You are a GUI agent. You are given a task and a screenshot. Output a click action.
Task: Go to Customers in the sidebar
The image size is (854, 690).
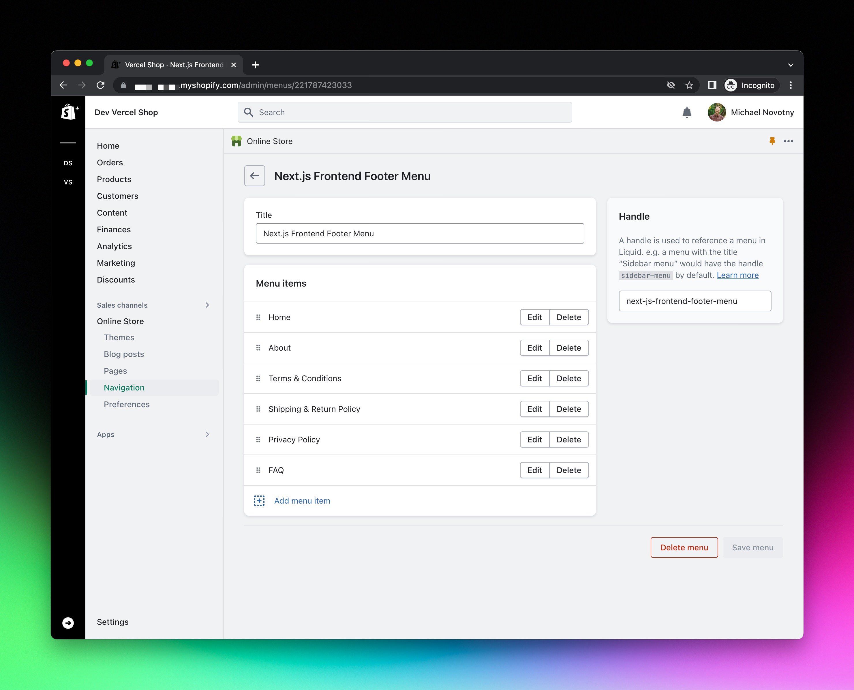pyautogui.click(x=118, y=196)
